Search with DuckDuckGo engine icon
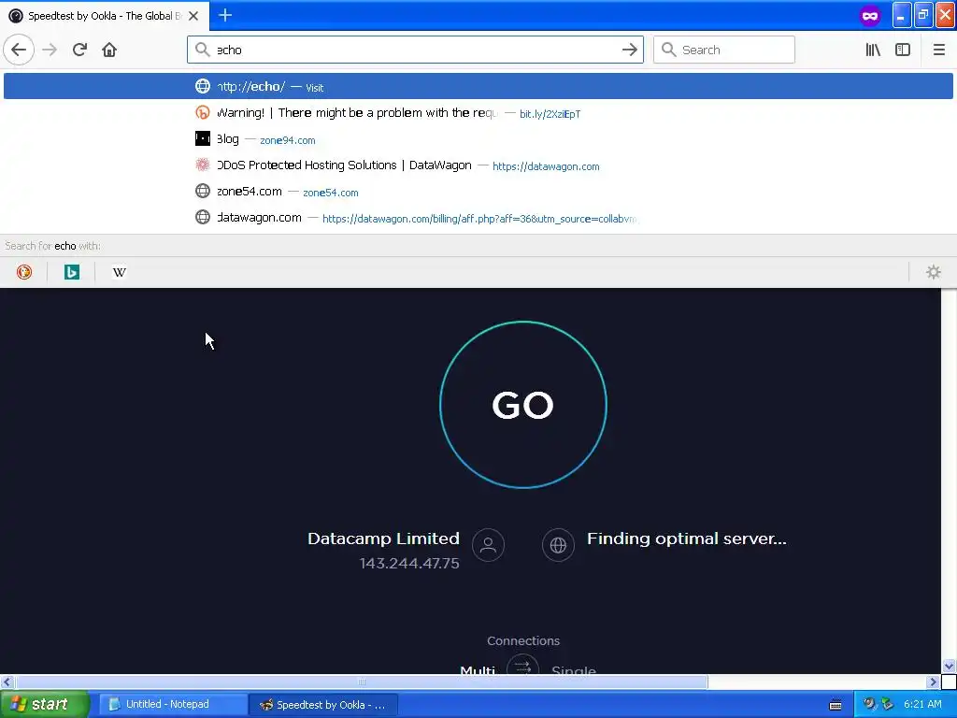Viewport: 957px width, 718px height. [23, 272]
